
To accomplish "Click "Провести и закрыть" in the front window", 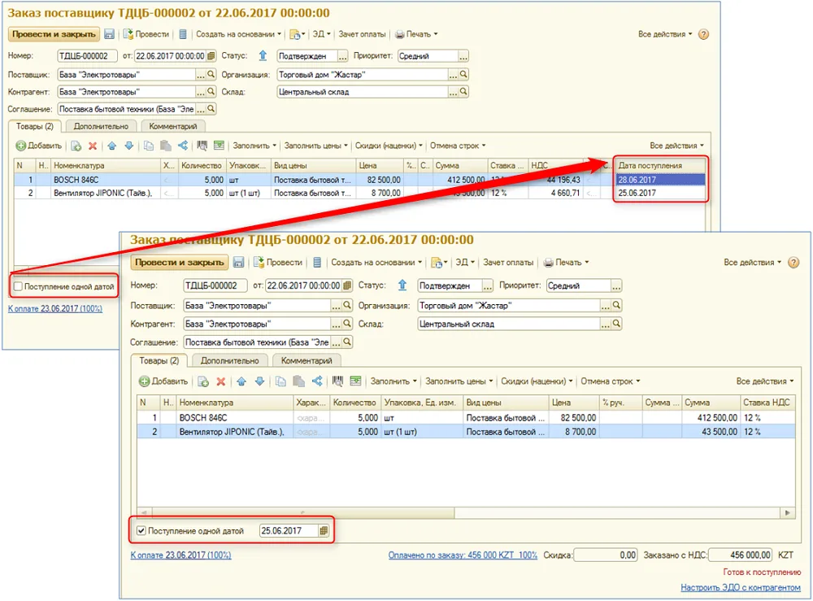I will pos(180,263).
